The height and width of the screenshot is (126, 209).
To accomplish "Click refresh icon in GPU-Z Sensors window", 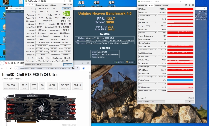I will tap(190, 5).
